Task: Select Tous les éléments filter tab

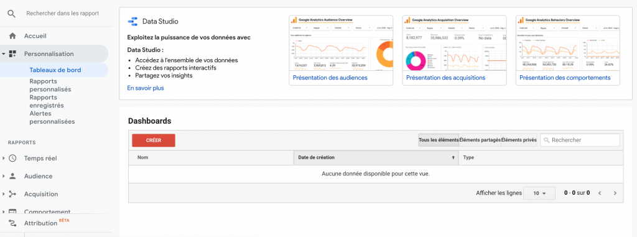Action: click(x=439, y=140)
